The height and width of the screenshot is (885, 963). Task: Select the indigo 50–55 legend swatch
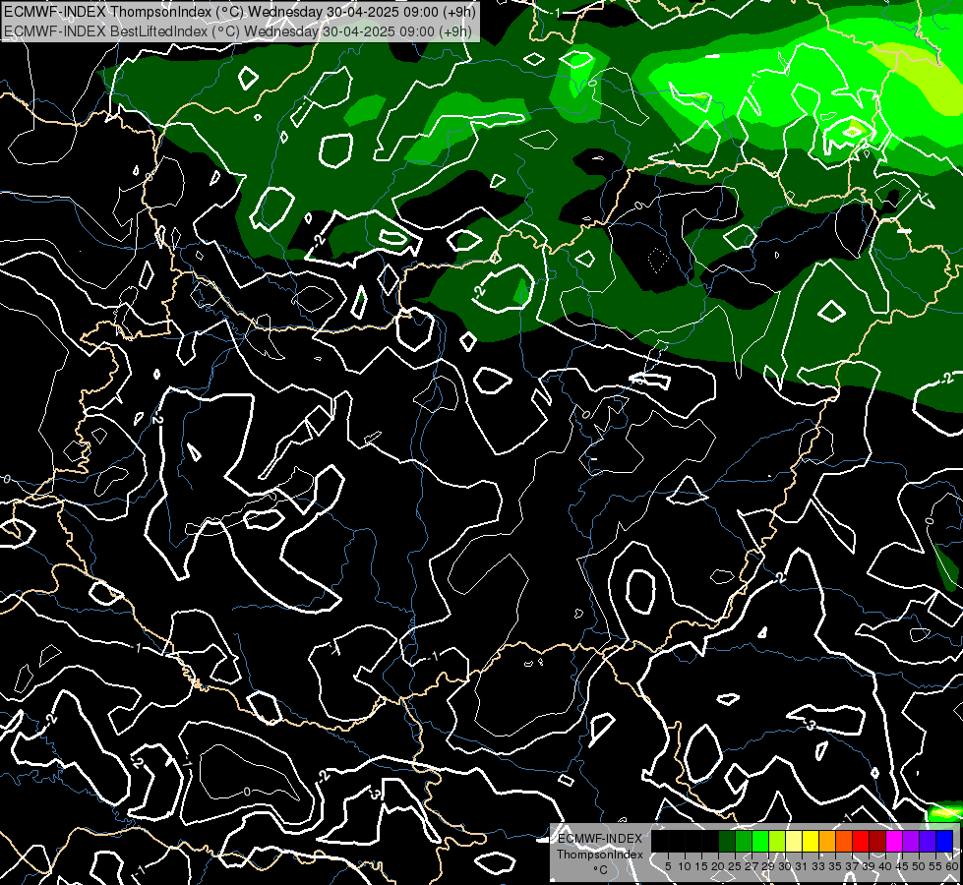tap(928, 841)
